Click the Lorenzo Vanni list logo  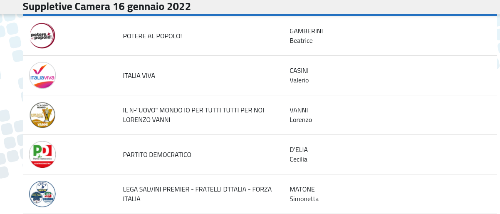(42, 115)
